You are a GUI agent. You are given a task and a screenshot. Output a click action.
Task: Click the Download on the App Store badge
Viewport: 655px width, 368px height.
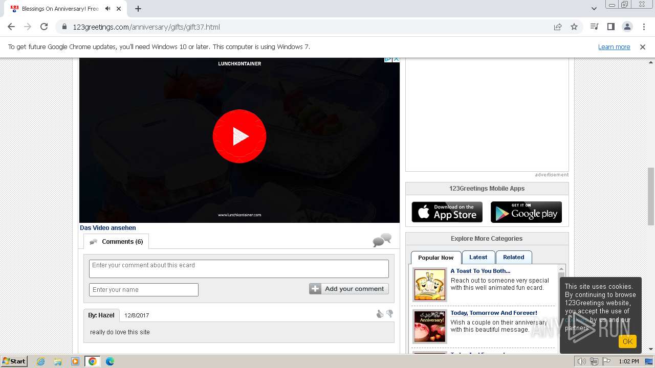[447, 212]
